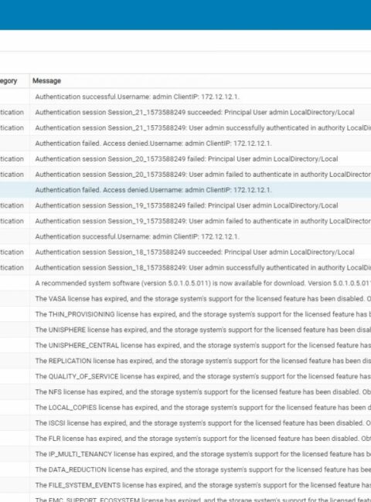This screenshot has height=502, width=371.
Task: Select Session_21 'successfully authenticated in authority' row
Action: [185, 127]
